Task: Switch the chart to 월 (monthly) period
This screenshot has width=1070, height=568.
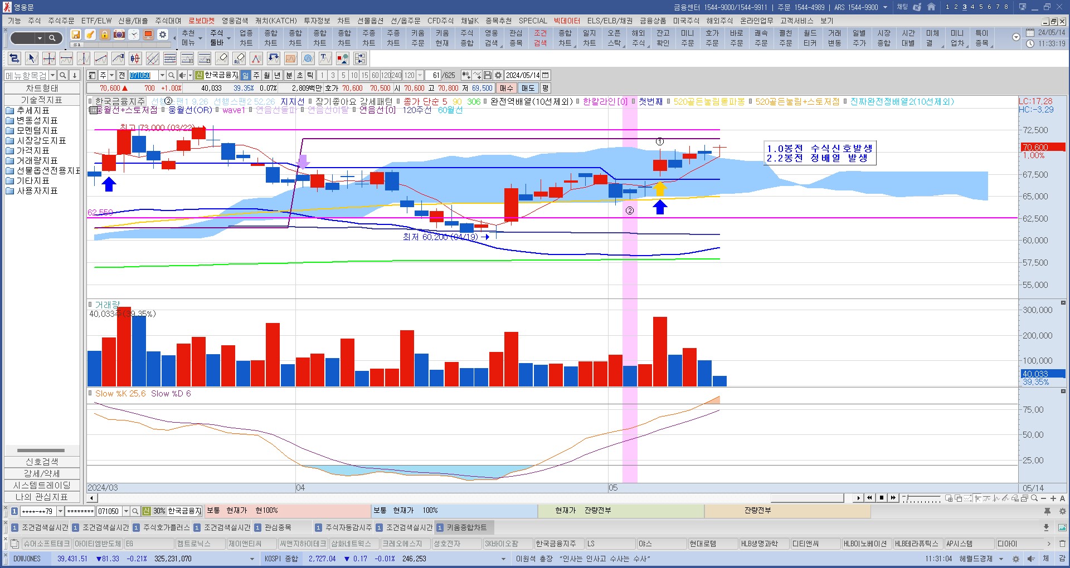Action: pos(267,75)
